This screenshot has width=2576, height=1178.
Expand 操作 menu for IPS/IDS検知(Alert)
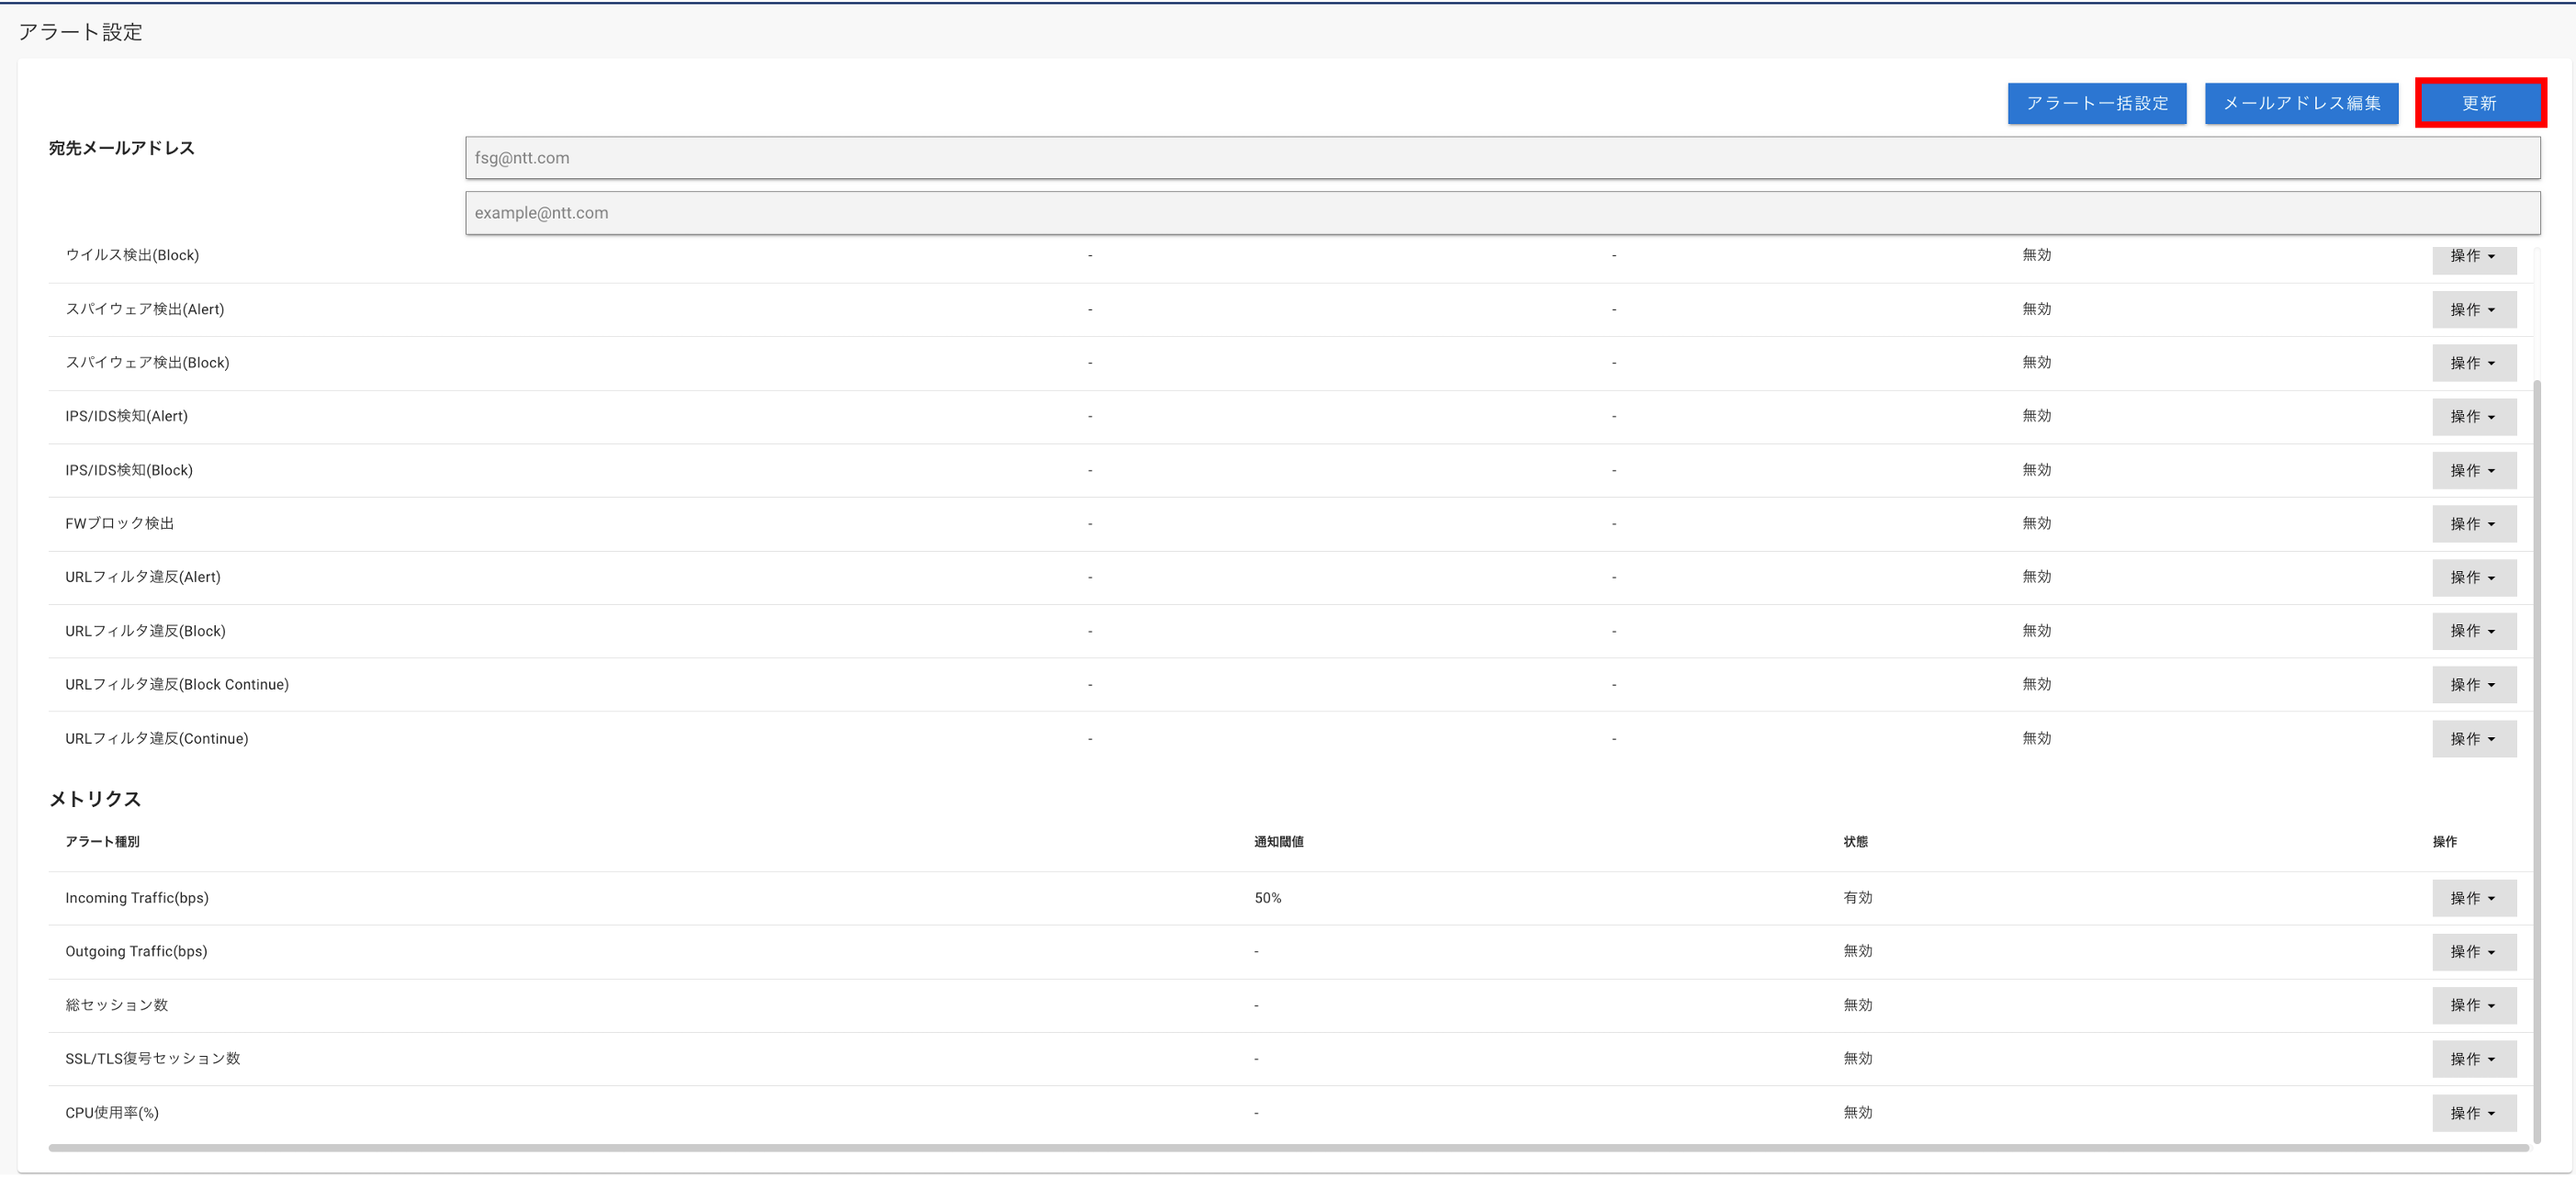click(2473, 417)
